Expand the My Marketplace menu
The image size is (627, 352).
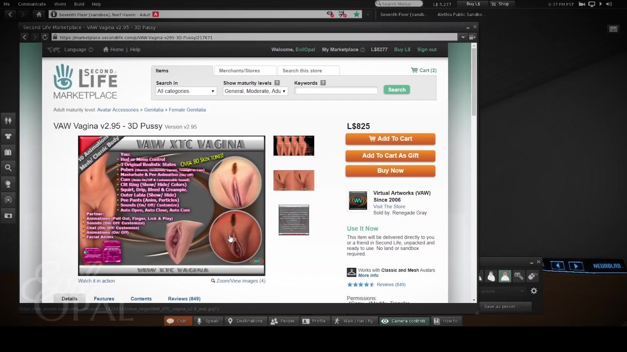pyautogui.click(x=343, y=49)
